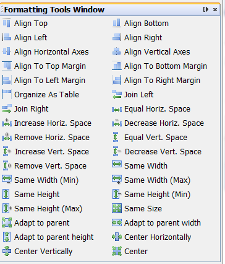
Task: Click the 'Align Vertical Axes' label
Action: [157, 52]
